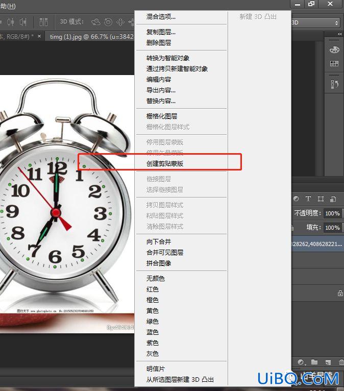Set layer color to 灰色
Viewport: 344px width, 391px height.
pos(181,354)
